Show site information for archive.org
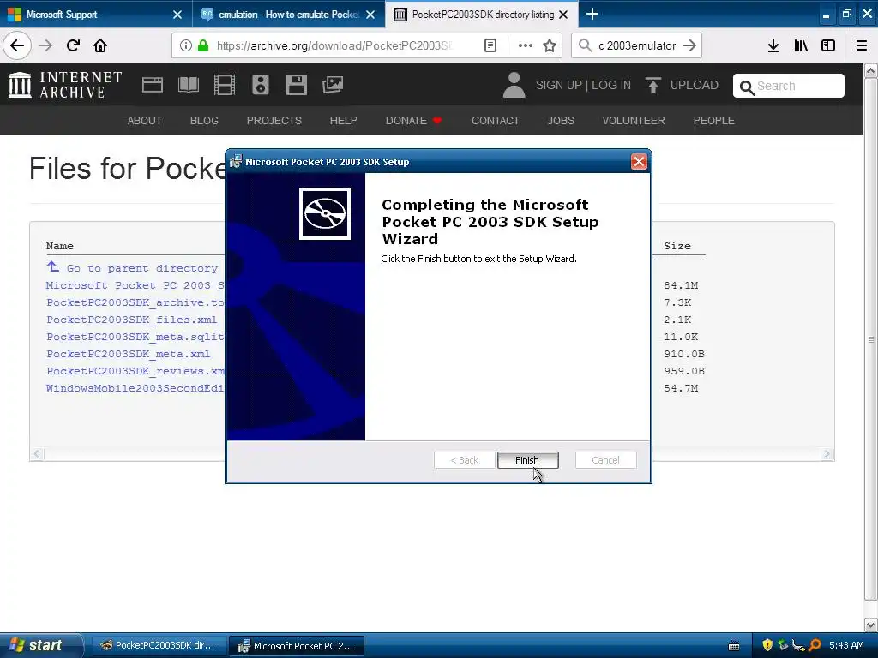Image resolution: width=878 pixels, height=658 pixels. 185,45
